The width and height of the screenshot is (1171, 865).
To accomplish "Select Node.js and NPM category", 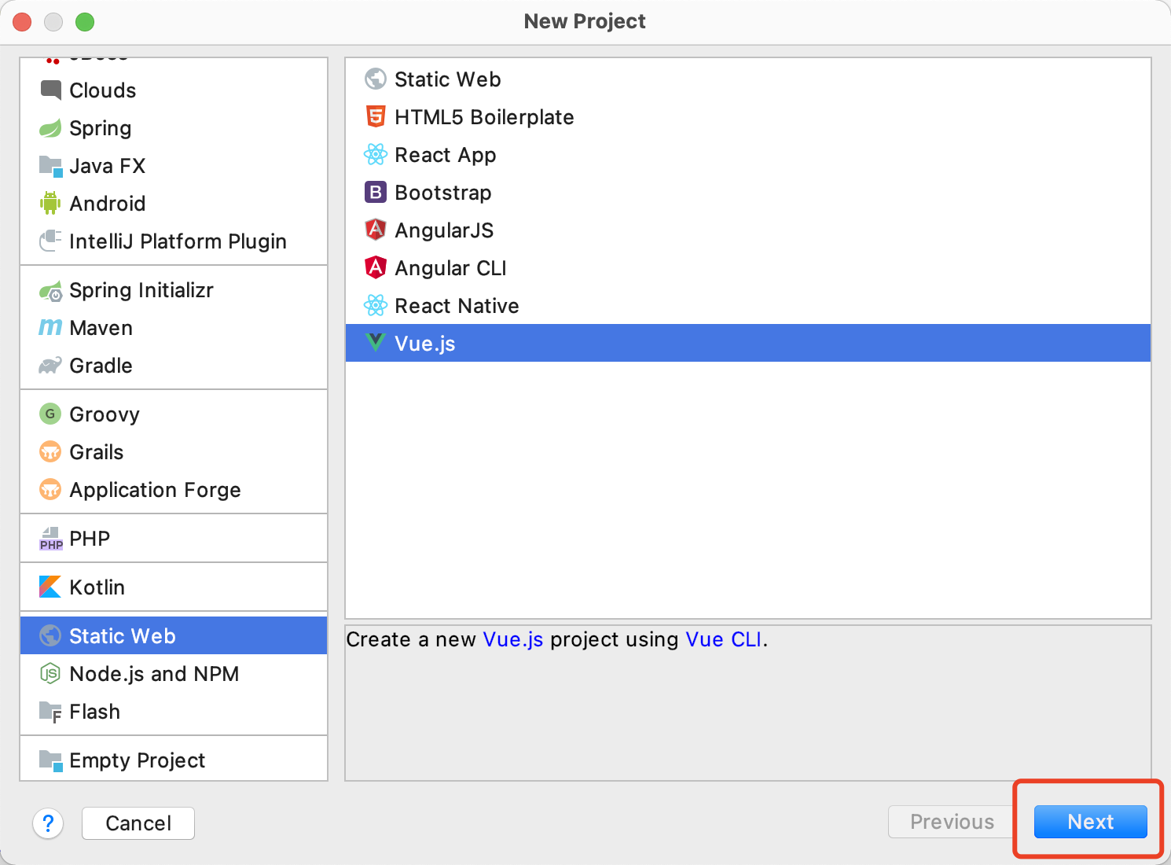I will pyautogui.click(x=154, y=674).
